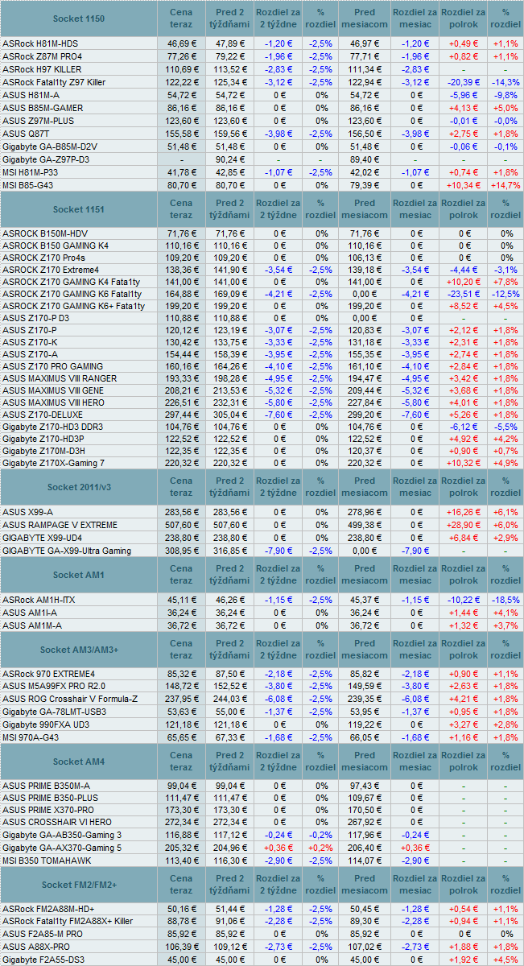This screenshot has height=966, width=524.
Task: Click the 267,92 € month-ago price
Action: pos(365,821)
